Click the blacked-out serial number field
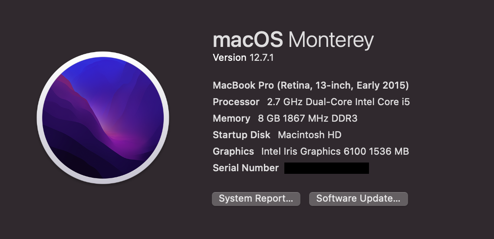Screen dimensions: 494x239 (326, 168)
